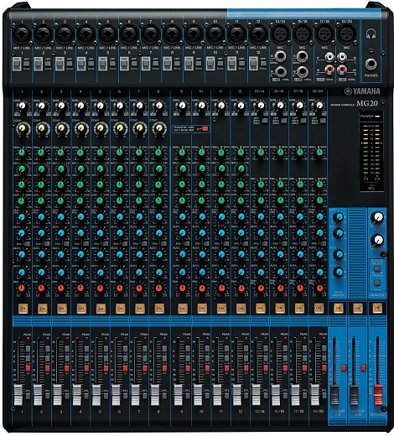This screenshot has width=394, height=436.
Task: Toggle the channel 12 ON button
Action: tap(241, 309)
